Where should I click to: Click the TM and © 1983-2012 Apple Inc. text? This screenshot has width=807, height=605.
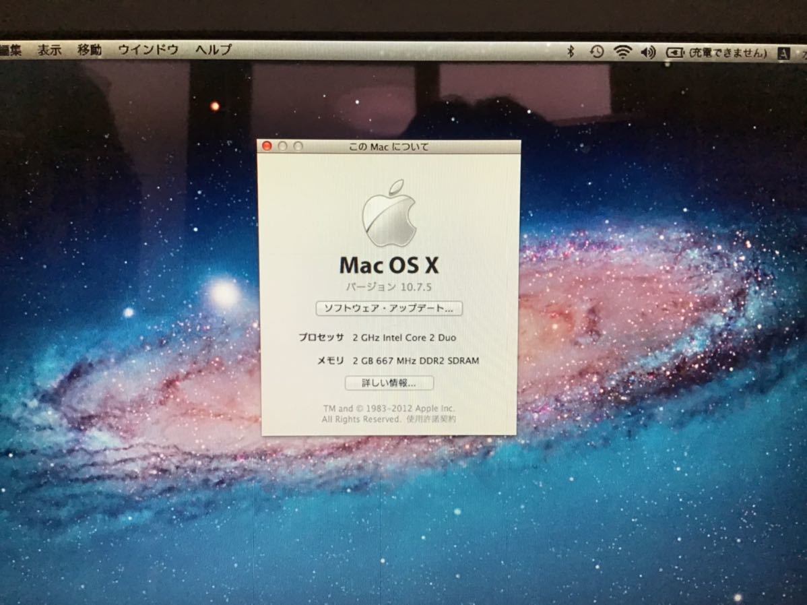click(389, 408)
